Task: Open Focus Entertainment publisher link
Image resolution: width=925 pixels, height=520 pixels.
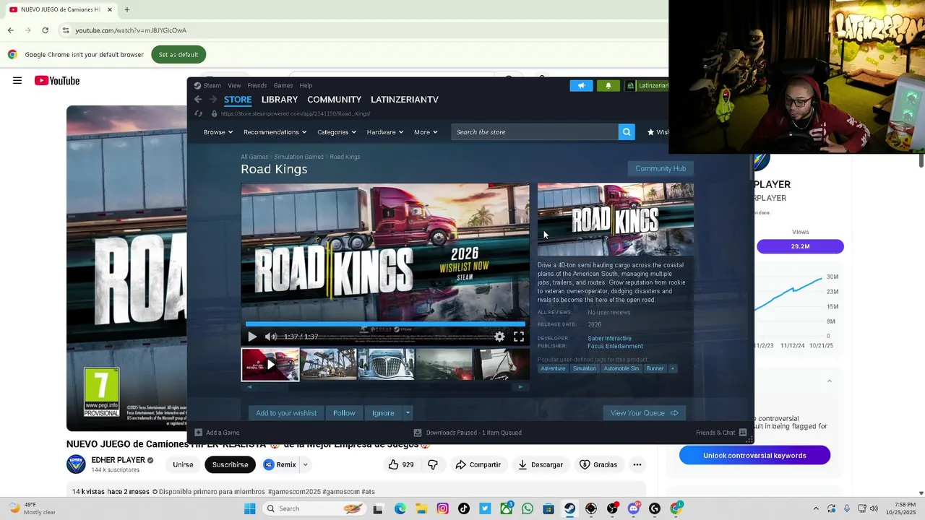Action: point(615,346)
